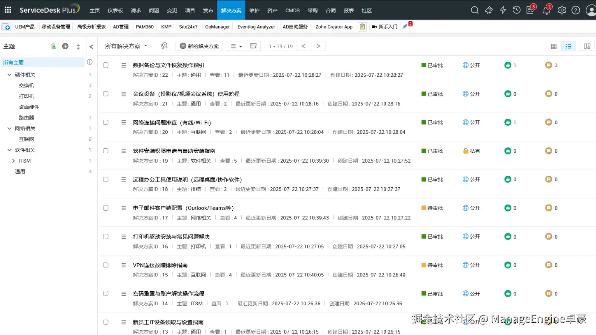This screenshot has height=335, width=596.
Task: Open the apps grid launcher icon
Action: click(x=8, y=10)
